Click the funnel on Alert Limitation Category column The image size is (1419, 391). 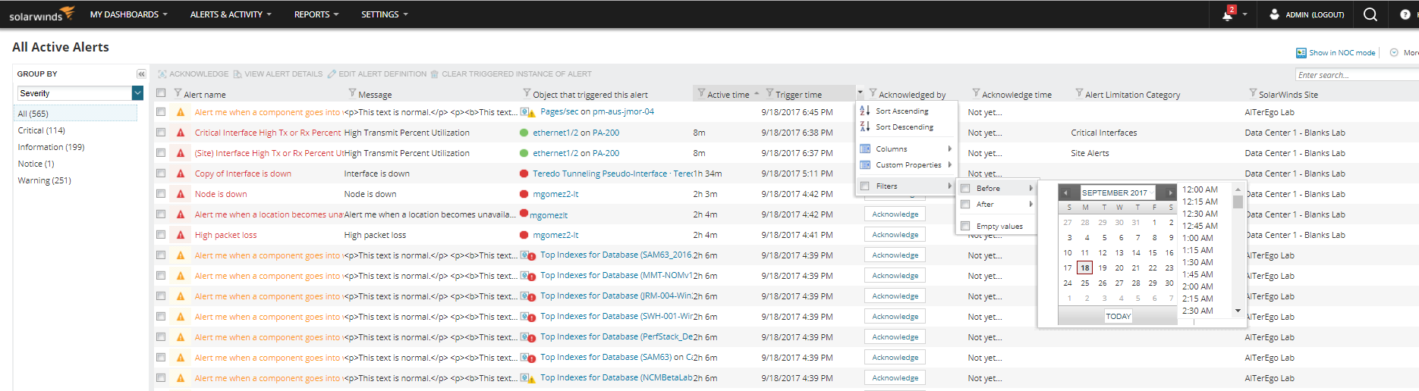coord(1079,93)
